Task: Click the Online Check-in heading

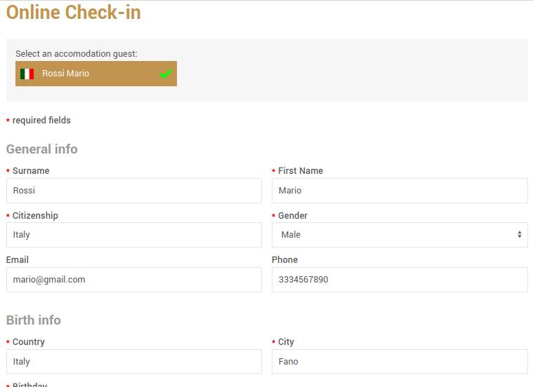Action: 74,13
